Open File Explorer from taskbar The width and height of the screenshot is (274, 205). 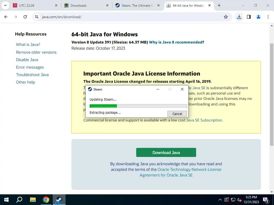[x=33, y=200]
